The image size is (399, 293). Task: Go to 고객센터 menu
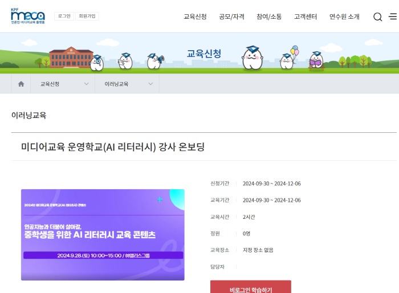click(x=306, y=17)
